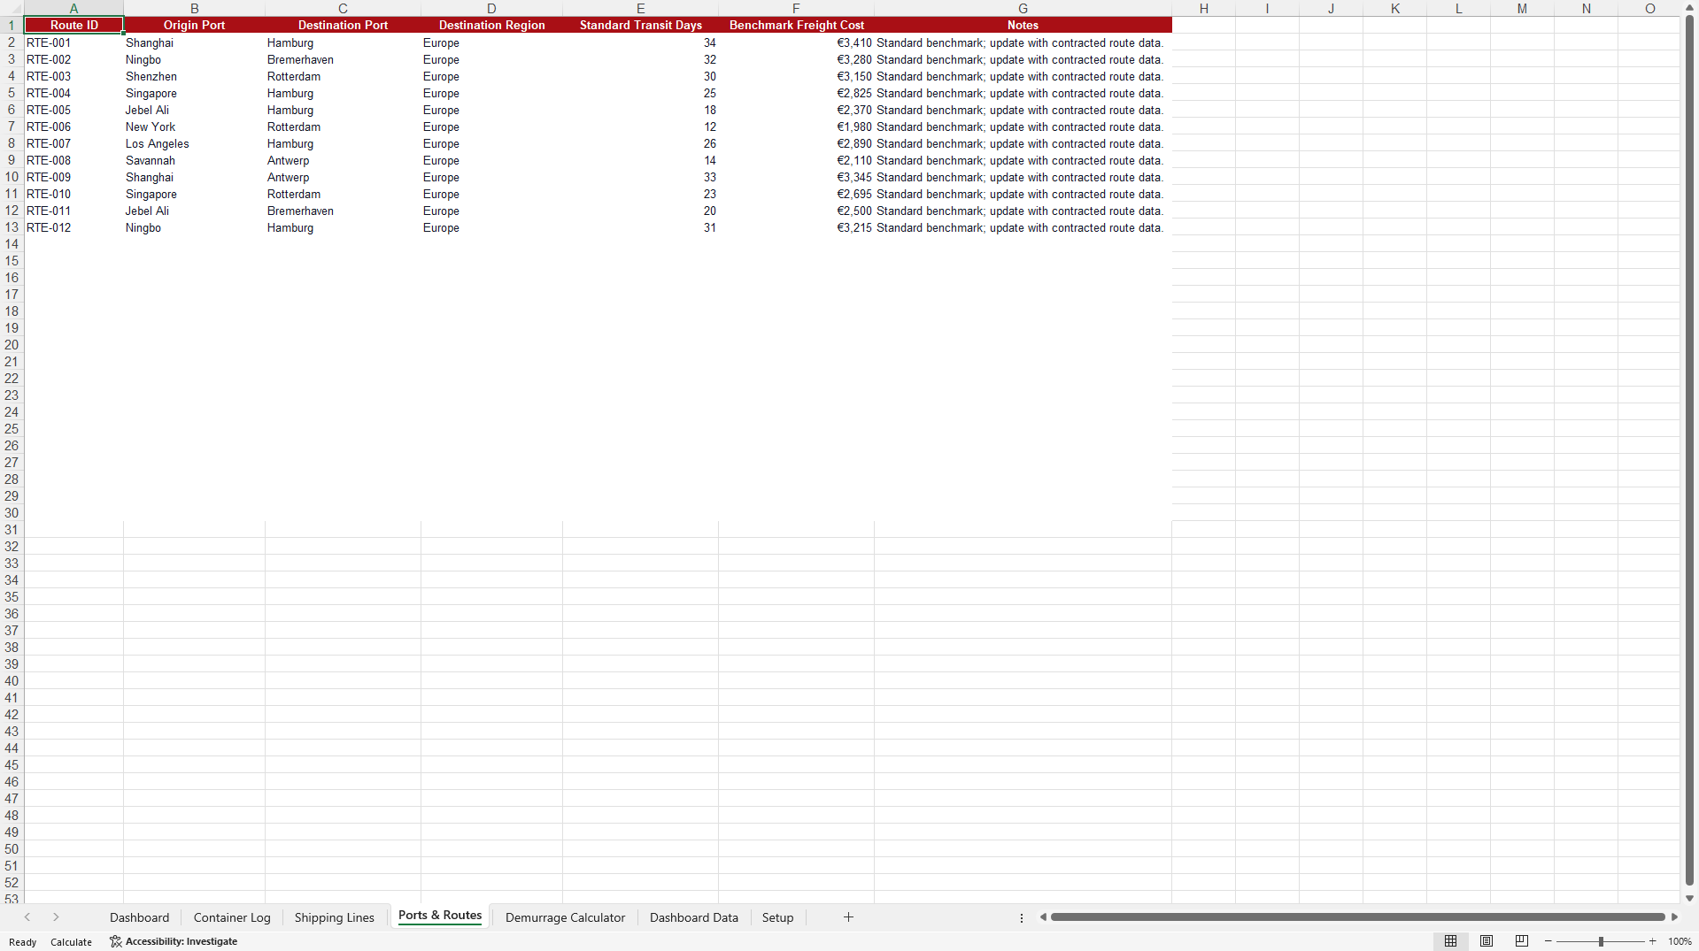Select the €2,500 freight cost cell
The width and height of the screenshot is (1699, 951).
tap(796, 211)
